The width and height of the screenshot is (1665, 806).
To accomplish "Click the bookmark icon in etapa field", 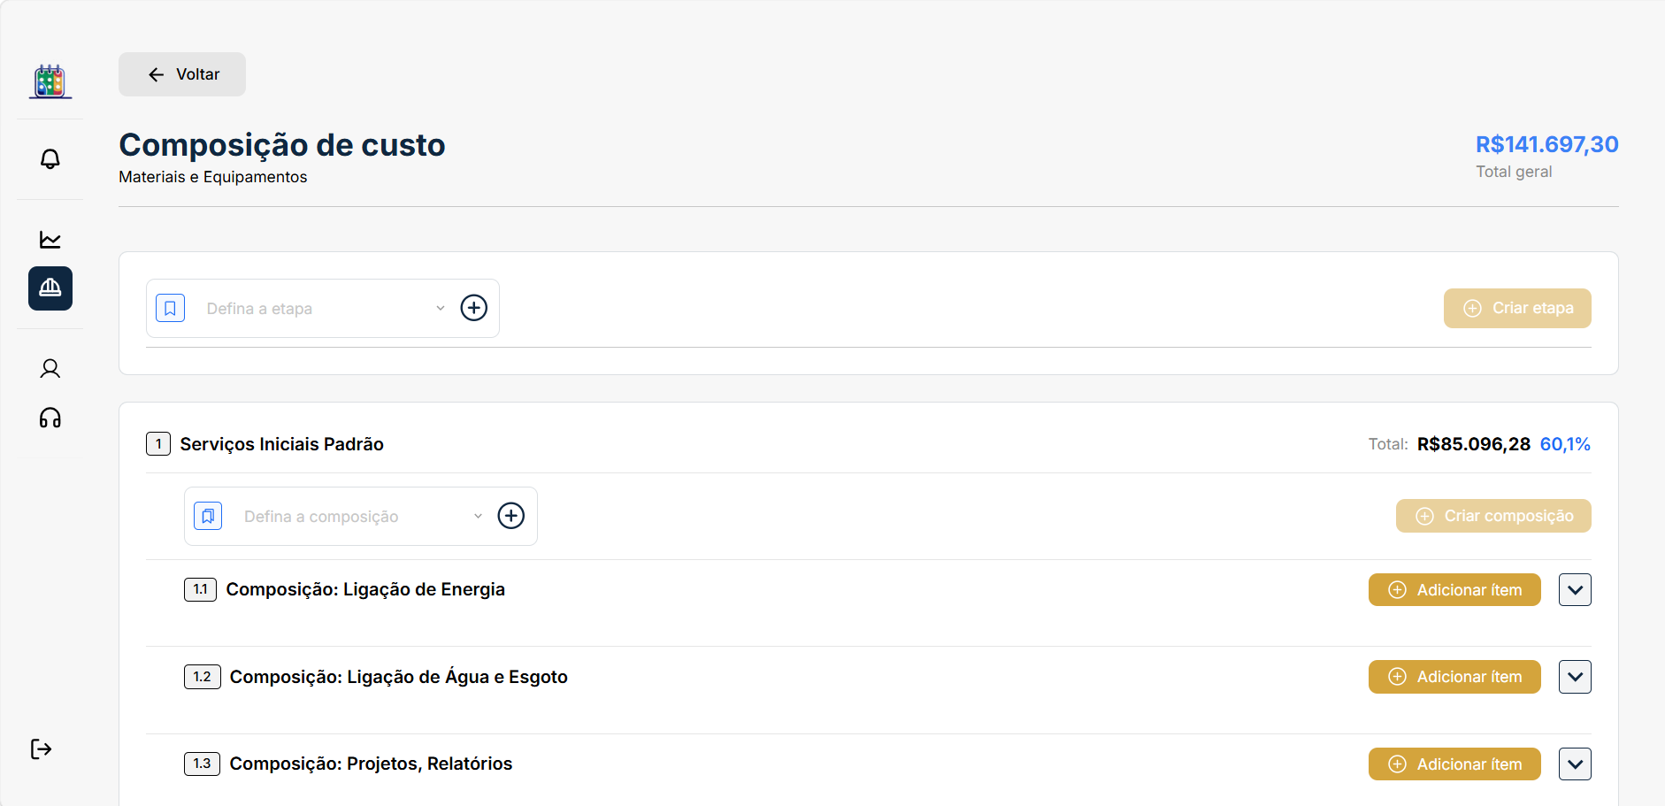I will (x=170, y=308).
